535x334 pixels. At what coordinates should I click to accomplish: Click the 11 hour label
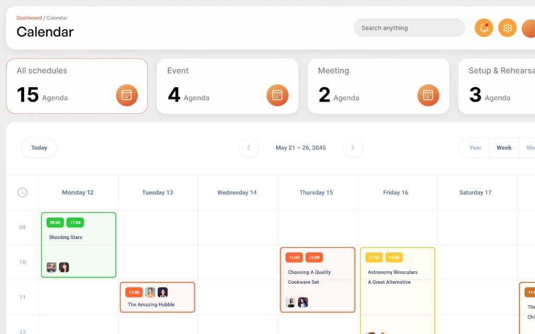click(x=22, y=297)
